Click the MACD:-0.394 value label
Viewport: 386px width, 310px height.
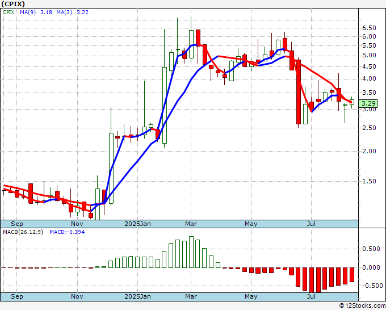(67, 232)
